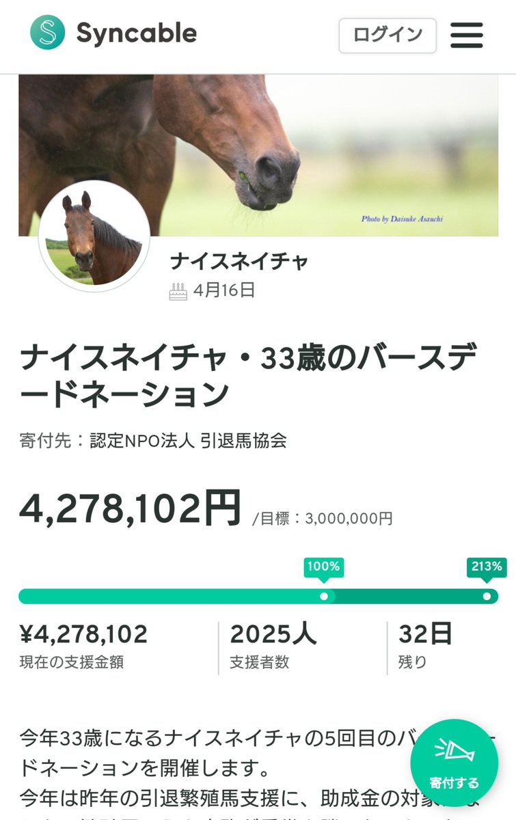Click the 100% goal badge
516x820 pixels.
click(x=323, y=566)
